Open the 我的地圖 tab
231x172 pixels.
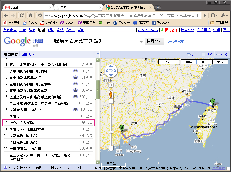(x=28, y=54)
